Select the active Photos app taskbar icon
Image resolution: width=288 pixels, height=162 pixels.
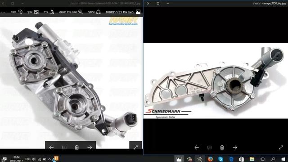[x=179, y=159]
